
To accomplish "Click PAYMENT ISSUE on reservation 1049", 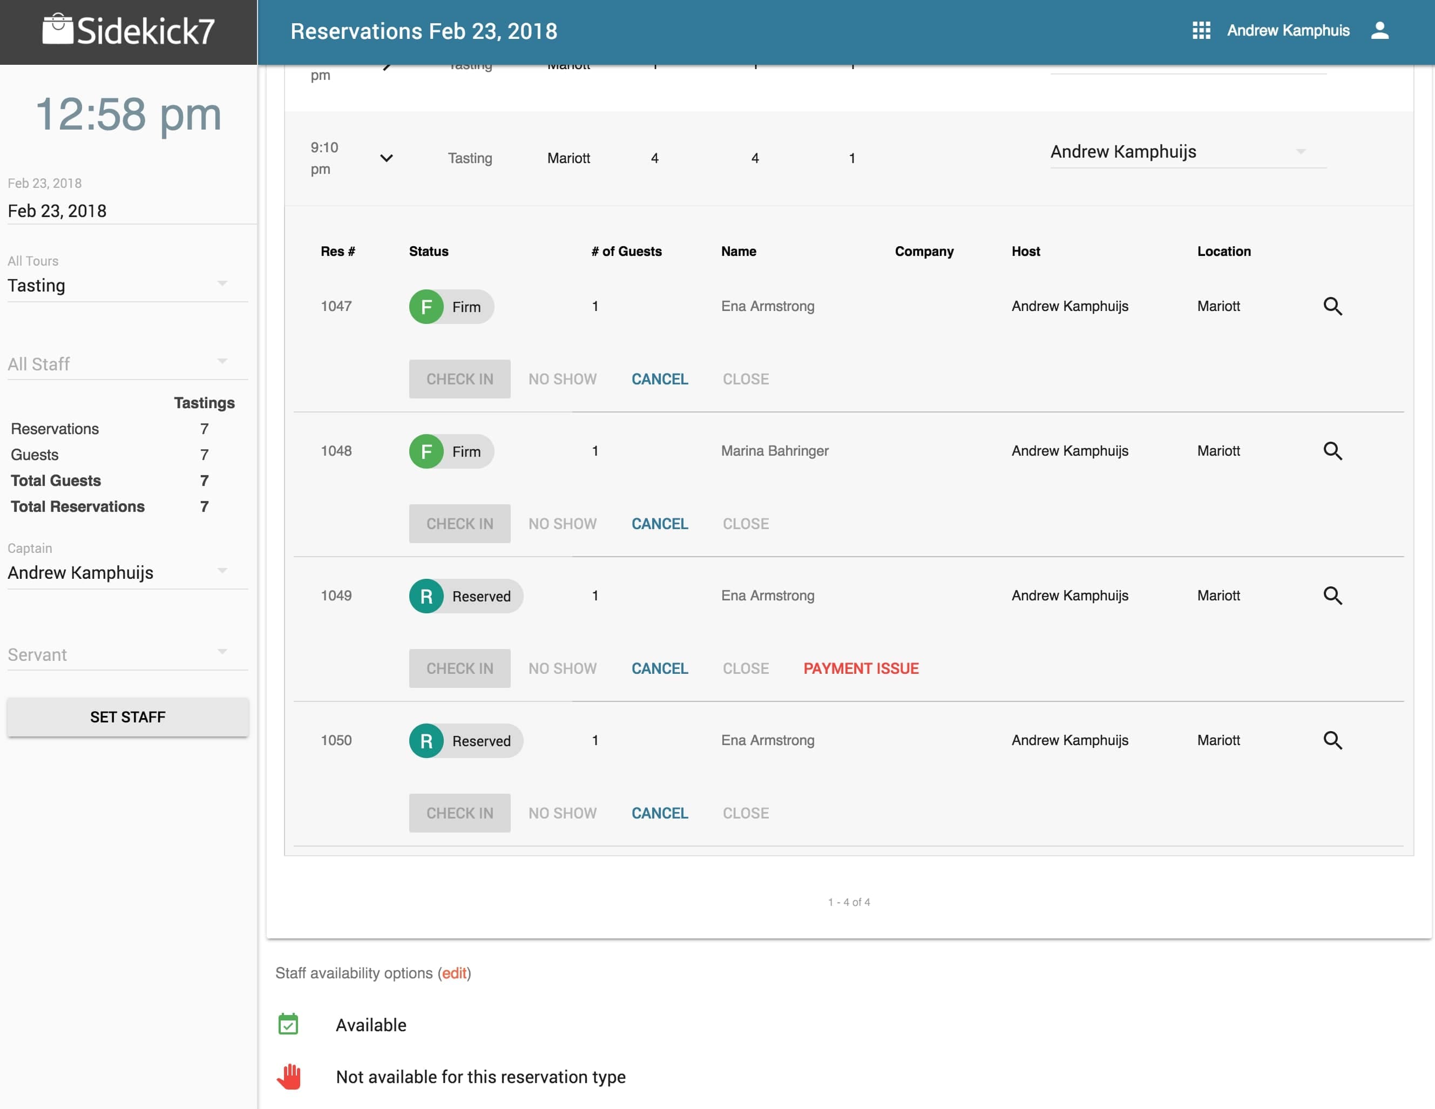I will click(x=862, y=668).
